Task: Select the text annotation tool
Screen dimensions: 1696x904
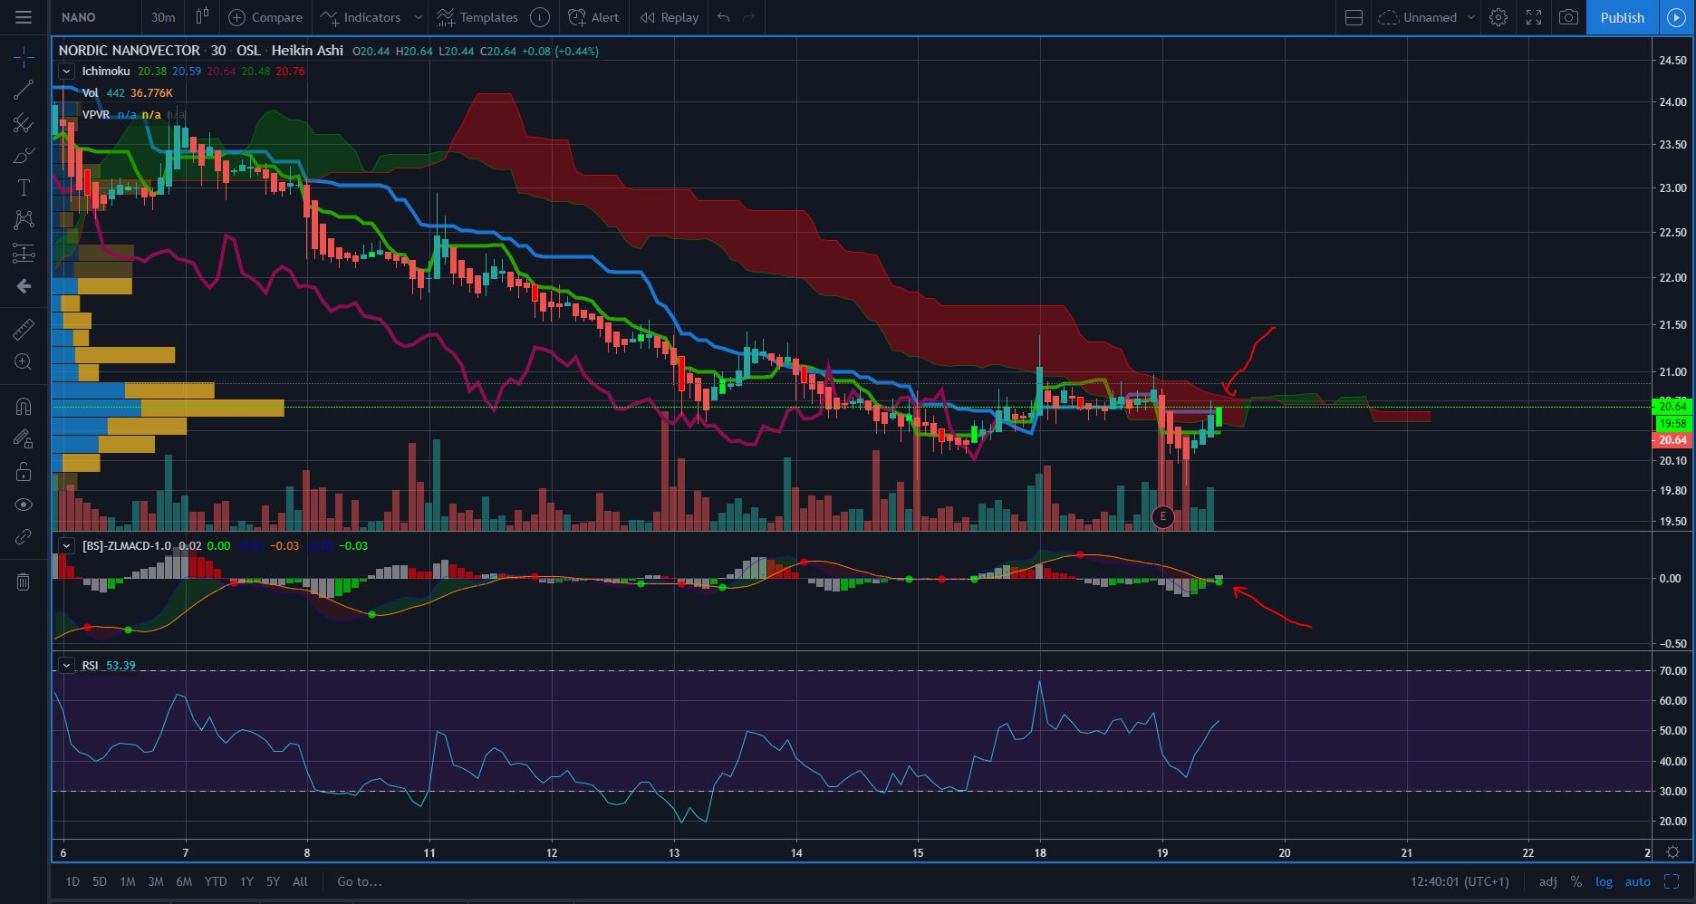Action: click(x=24, y=188)
